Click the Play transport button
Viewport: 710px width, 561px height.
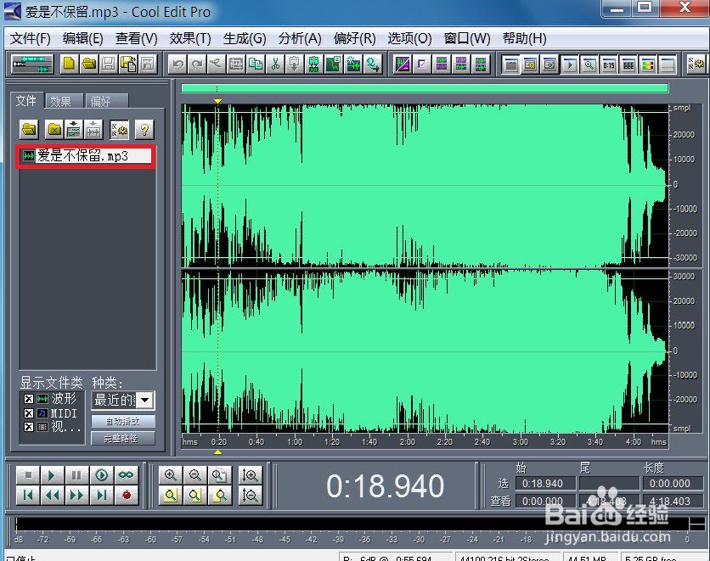click(53, 475)
